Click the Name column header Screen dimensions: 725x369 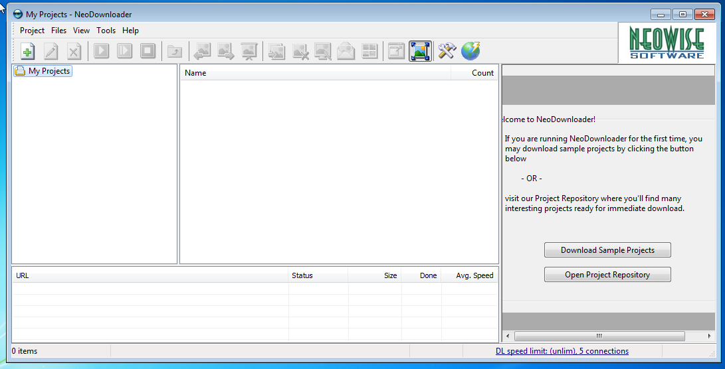pos(316,72)
